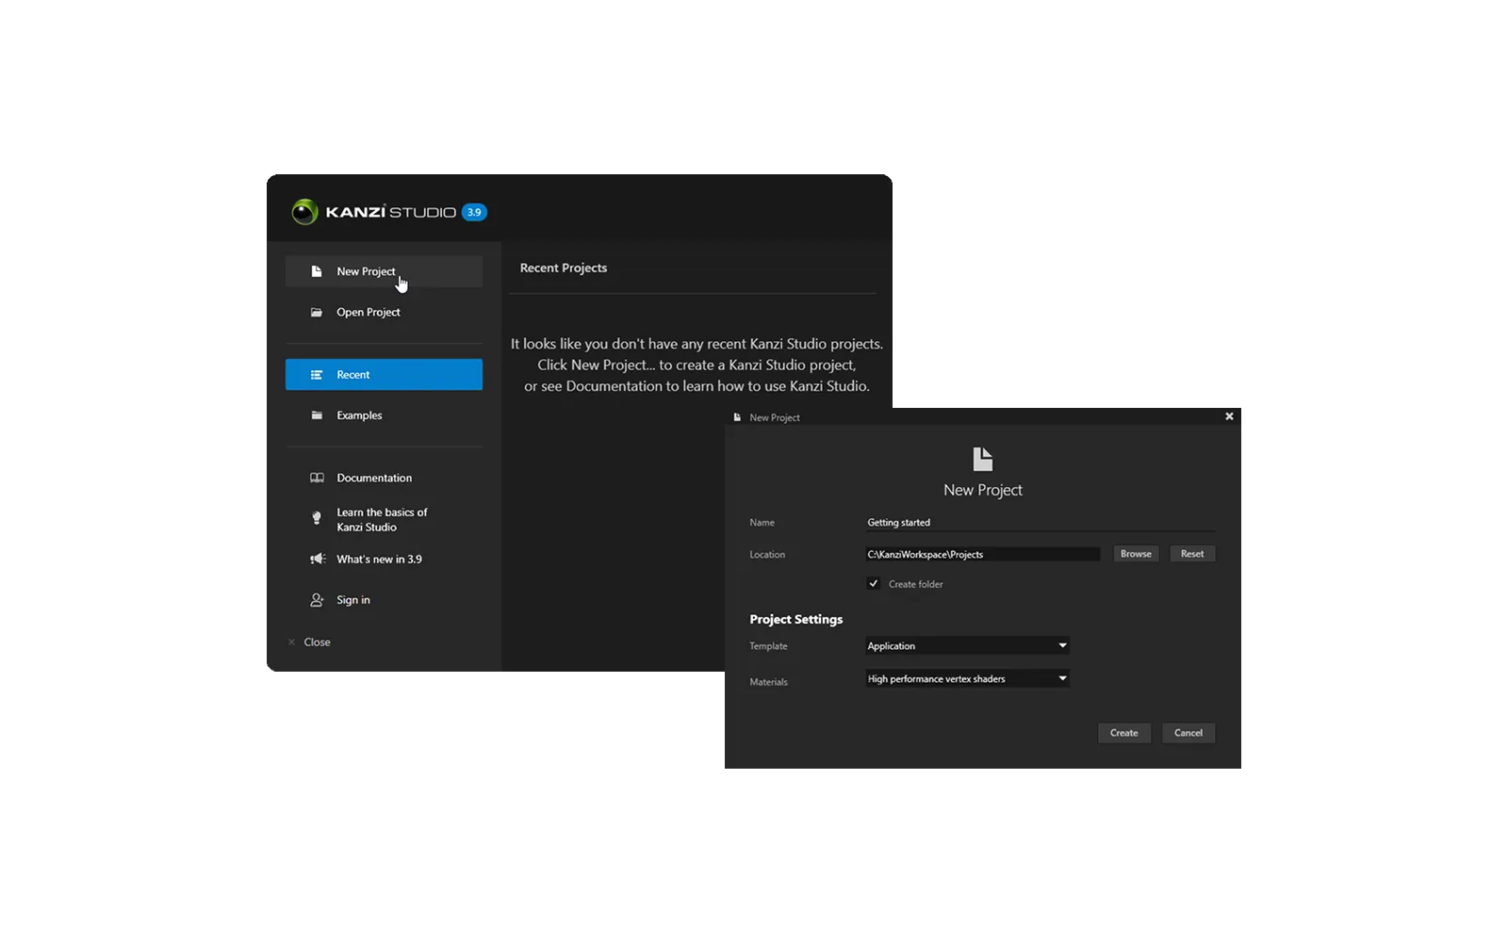Click the New Project page icon in sidebar
Screen dimensions: 1508x942
317,271
